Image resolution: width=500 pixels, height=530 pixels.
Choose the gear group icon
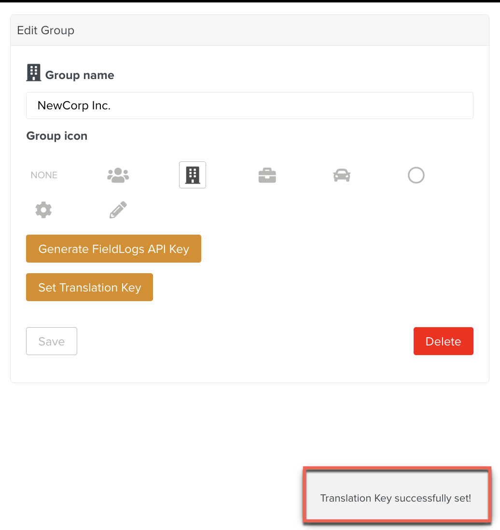click(x=43, y=210)
